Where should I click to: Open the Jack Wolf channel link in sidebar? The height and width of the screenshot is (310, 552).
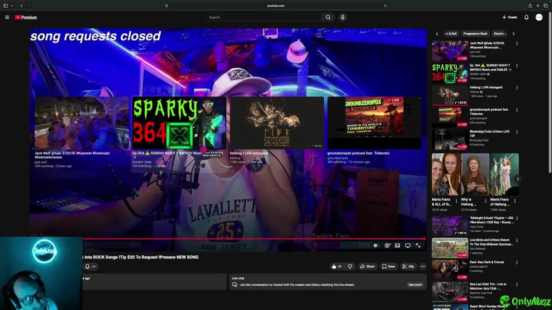point(475,52)
